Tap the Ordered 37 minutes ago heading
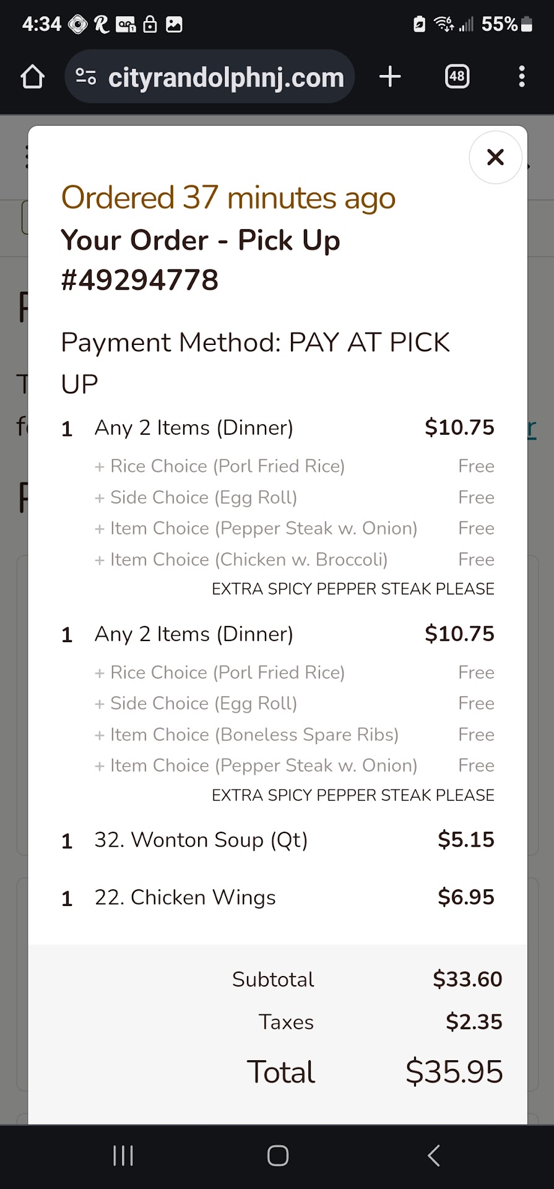 point(228,198)
